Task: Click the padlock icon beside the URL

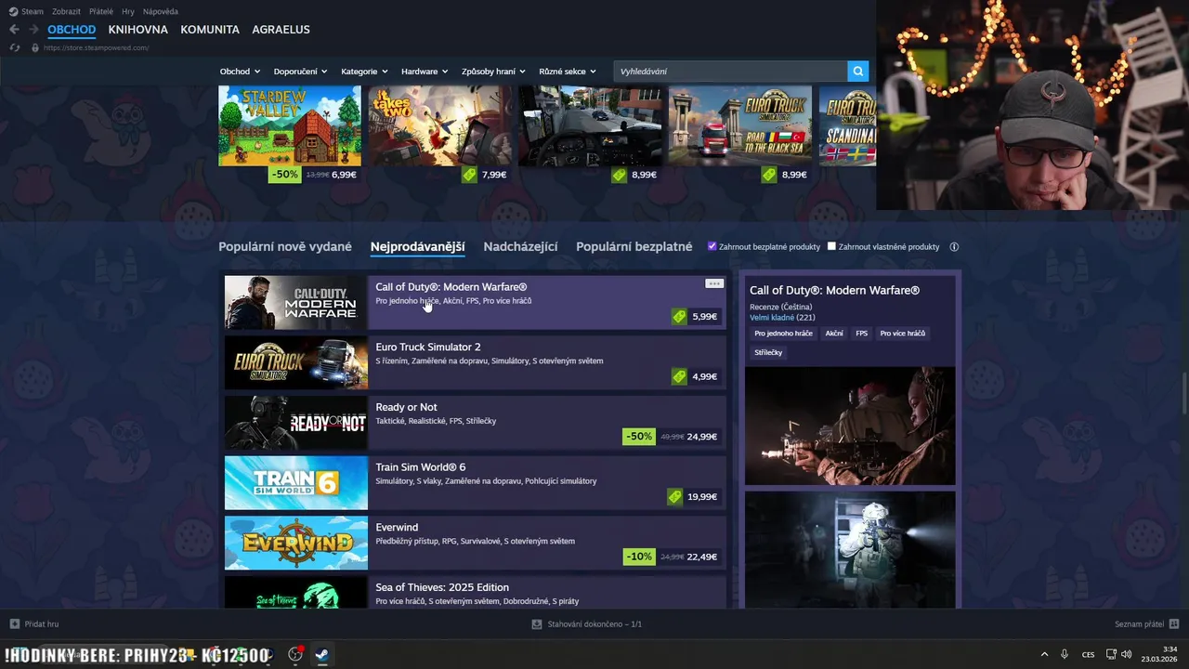Action: (x=35, y=47)
